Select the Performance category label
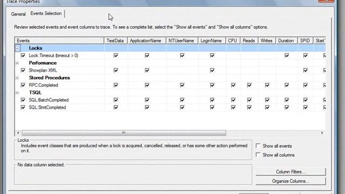 pyautogui.click(x=43, y=63)
